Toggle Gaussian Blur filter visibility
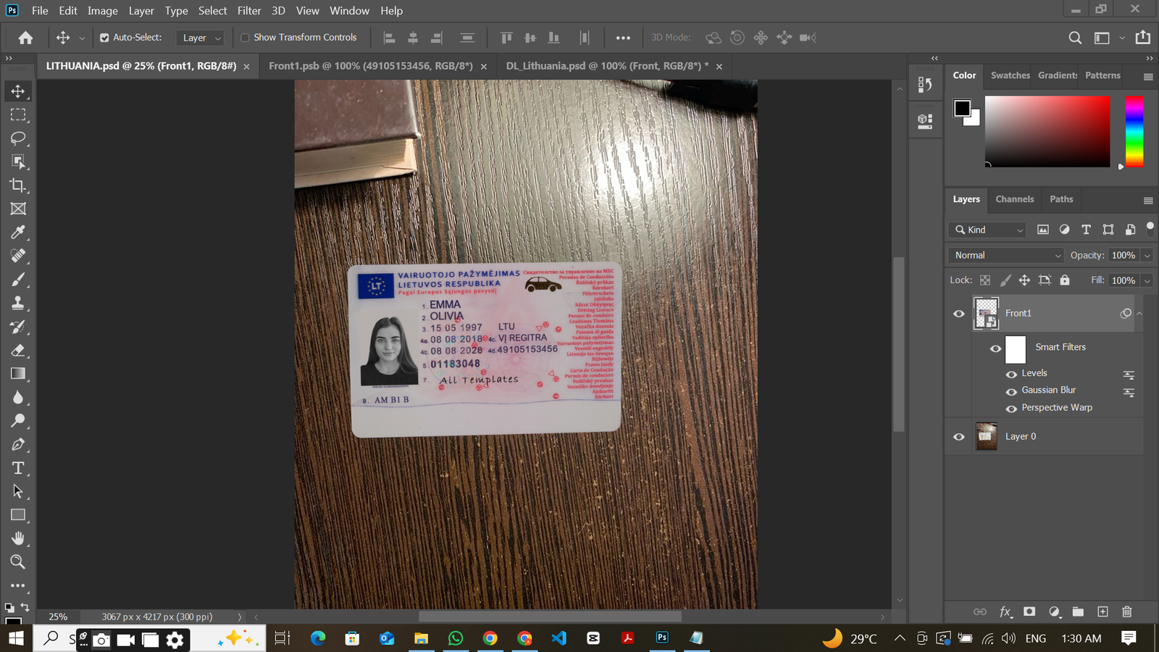 pos(1011,391)
